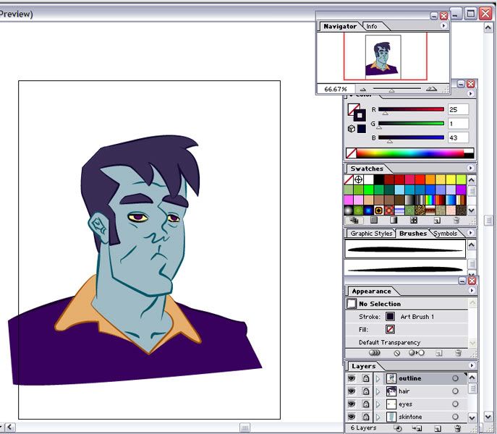Image resolution: width=497 pixels, height=434 pixels.
Task: Target the hair layer's appearance circle
Action: coord(455,391)
